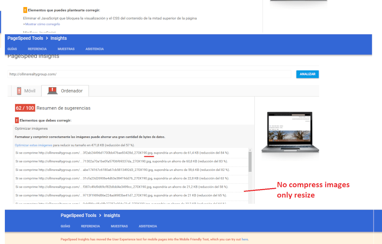Click Insights in the middle header breadcrumb
The image size is (382, 244).
(58, 38)
